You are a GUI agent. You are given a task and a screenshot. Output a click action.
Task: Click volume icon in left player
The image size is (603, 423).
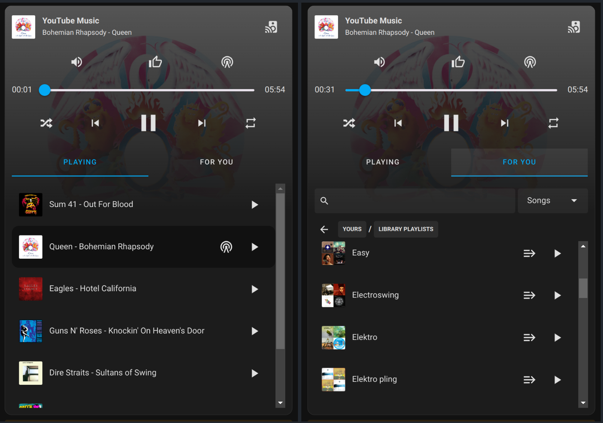click(x=77, y=62)
